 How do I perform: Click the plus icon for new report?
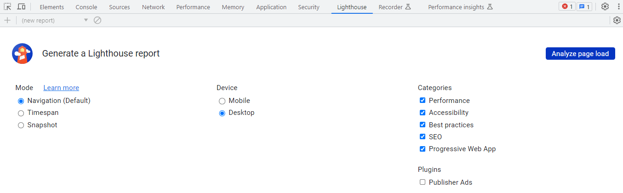click(x=7, y=20)
